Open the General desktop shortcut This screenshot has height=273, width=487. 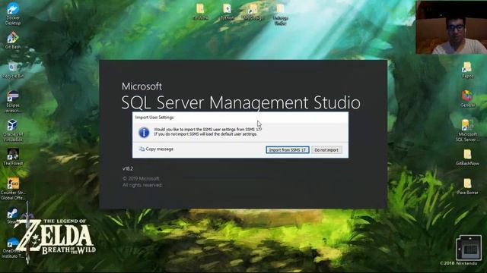pos(467,99)
